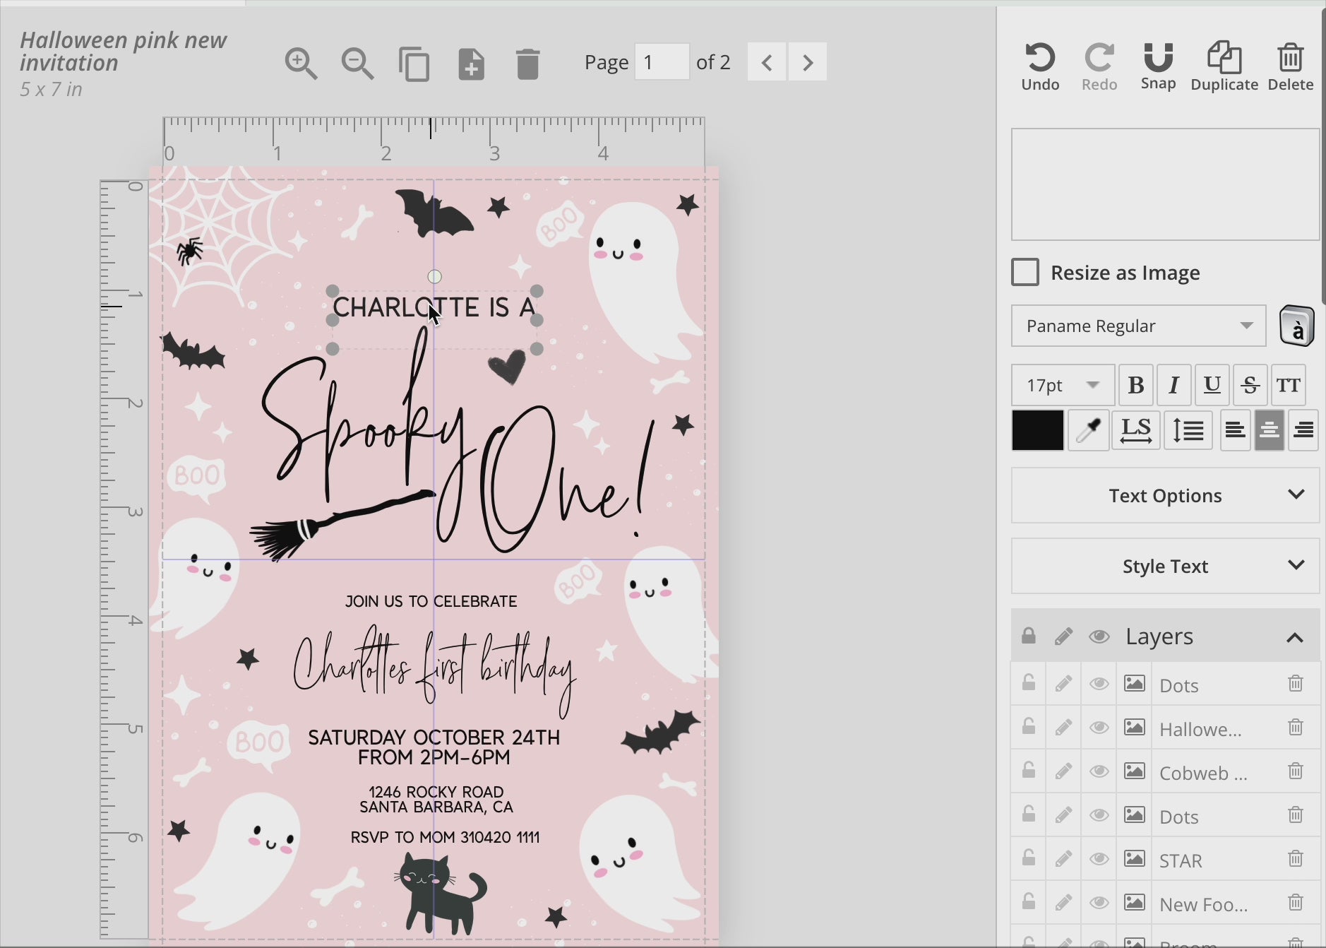Open letter spacing LS tool
This screenshot has width=1326, height=948.
click(x=1135, y=430)
